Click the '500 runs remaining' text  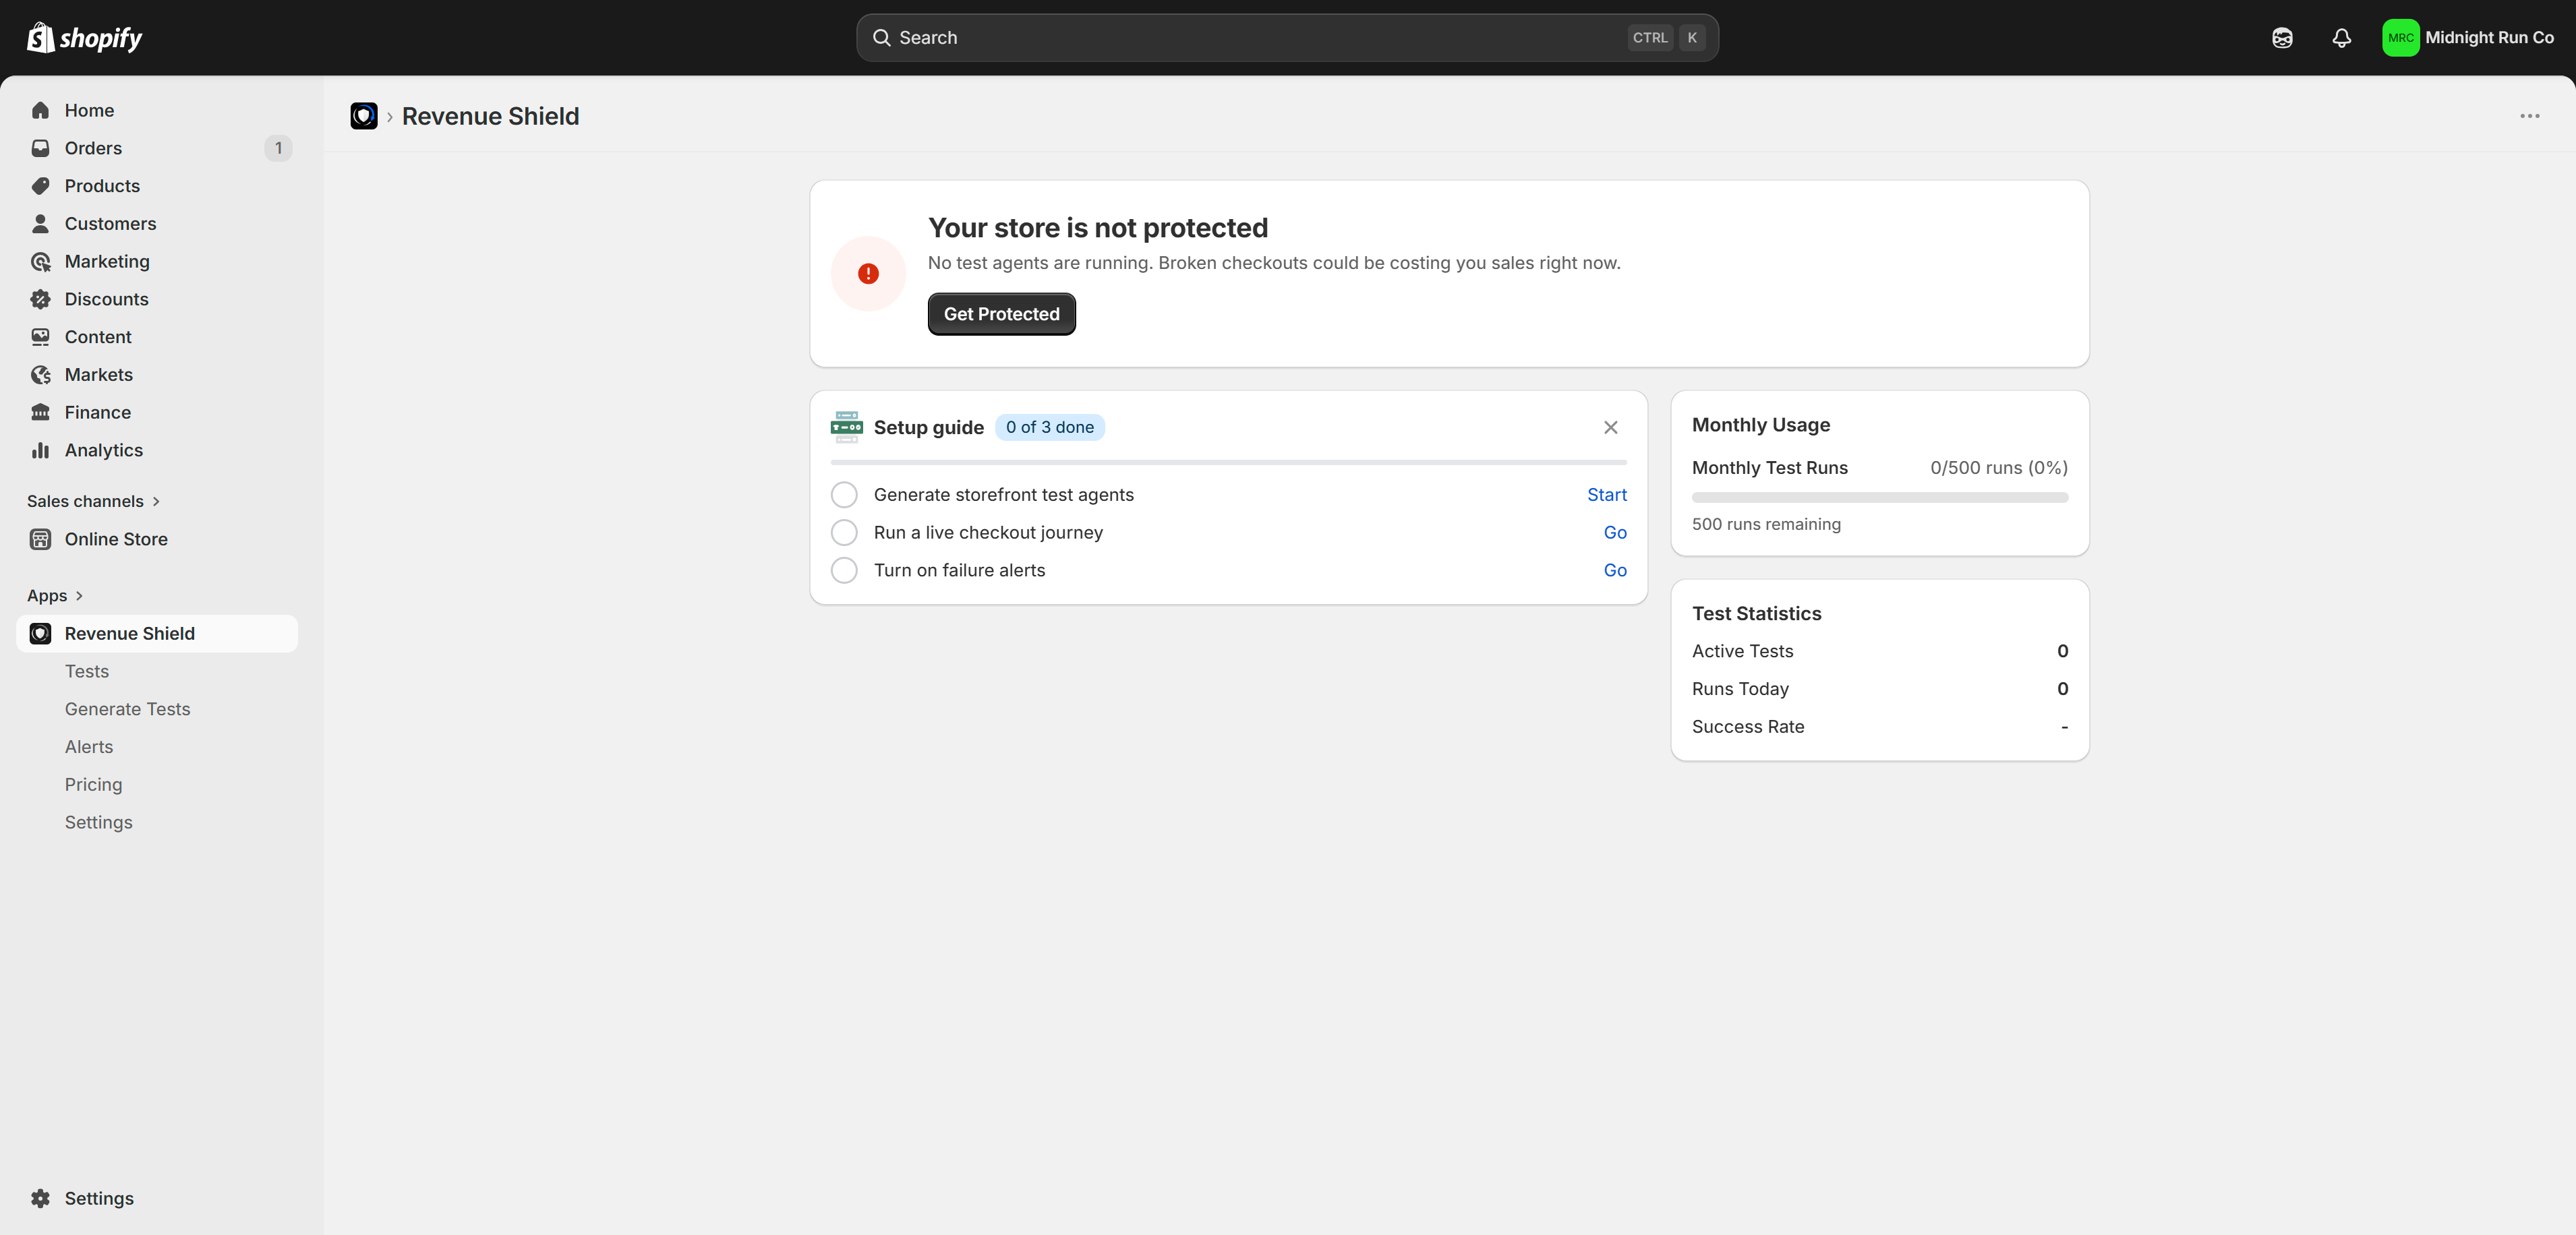(x=1766, y=524)
